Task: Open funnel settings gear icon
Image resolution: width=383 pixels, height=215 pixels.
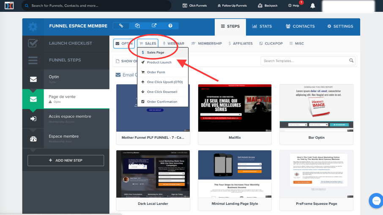Action: (x=33, y=26)
